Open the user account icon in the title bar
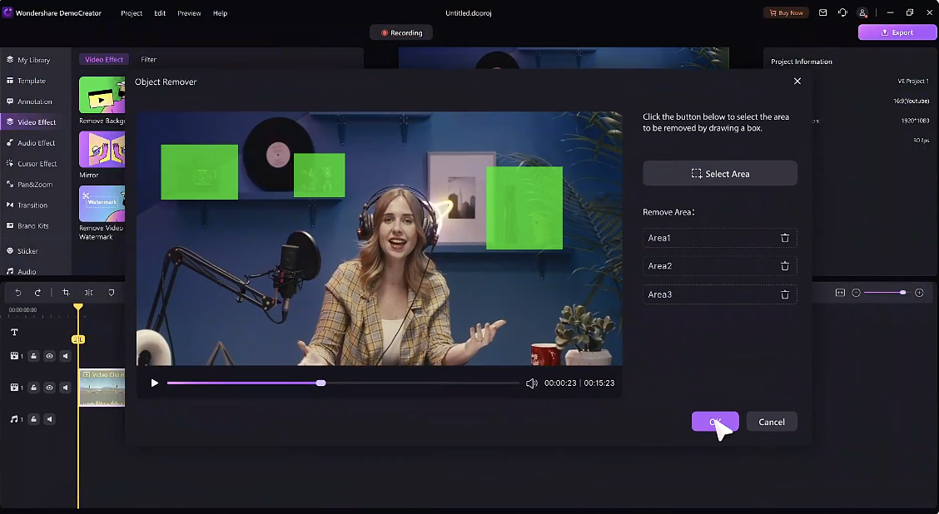The width and height of the screenshot is (939, 514). 862,12
